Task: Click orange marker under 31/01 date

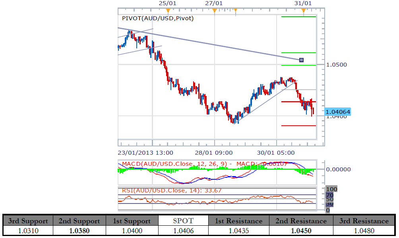Action: (303, 10)
